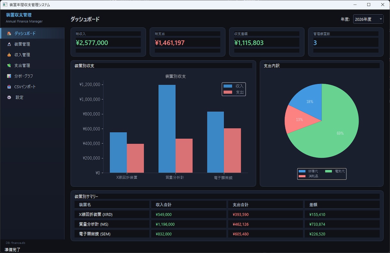Maximize the application window
390x253 pixels.
[369, 5]
